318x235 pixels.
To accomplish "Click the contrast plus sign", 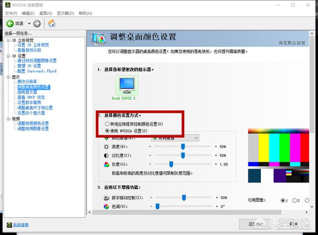I will point(216,155).
